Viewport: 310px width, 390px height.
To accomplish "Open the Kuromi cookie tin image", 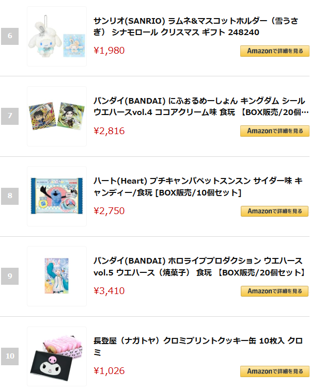I will pyautogui.click(x=57, y=356).
